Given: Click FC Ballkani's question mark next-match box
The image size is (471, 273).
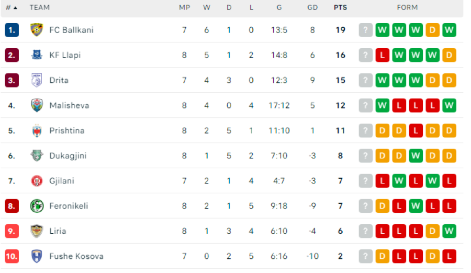Looking at the screenshot, I should click(x=366, y=30).
